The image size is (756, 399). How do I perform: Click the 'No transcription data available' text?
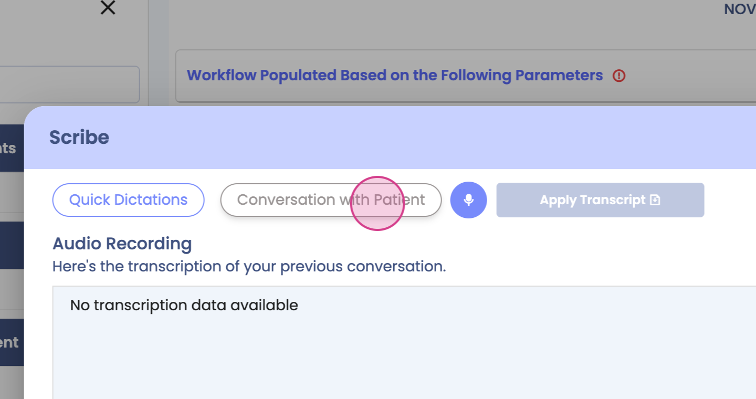coord(184,305)
